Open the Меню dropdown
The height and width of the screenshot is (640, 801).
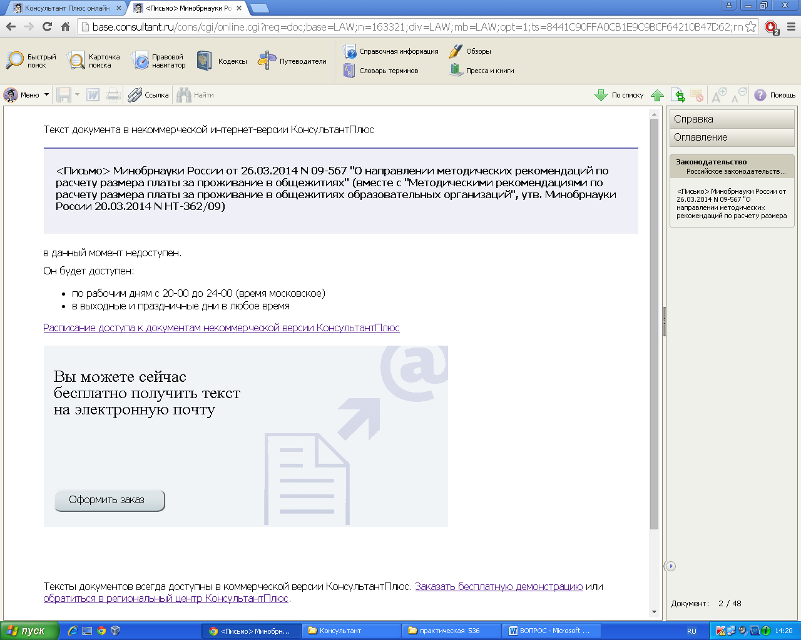pos(26,95)
